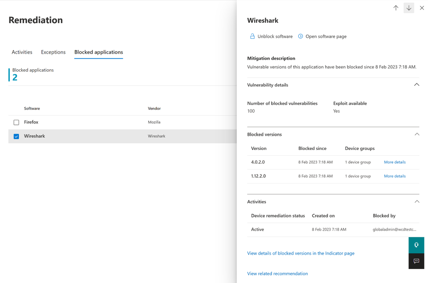Click the Blocked versions section heading
This screenshot has height=283, width=428.
(264, 134)
